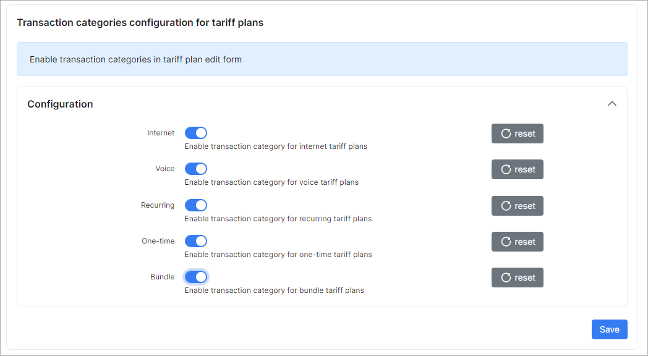
Task: Disable the Internet transaction category toggle
Action: pos(196,133)
